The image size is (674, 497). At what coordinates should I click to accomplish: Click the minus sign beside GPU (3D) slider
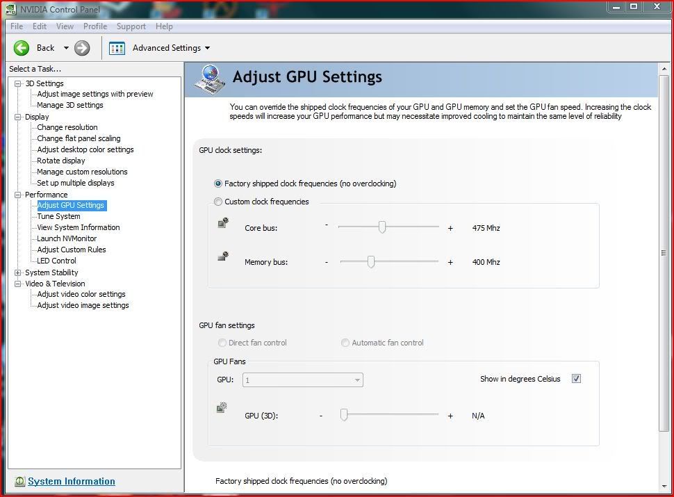[321, 416]
